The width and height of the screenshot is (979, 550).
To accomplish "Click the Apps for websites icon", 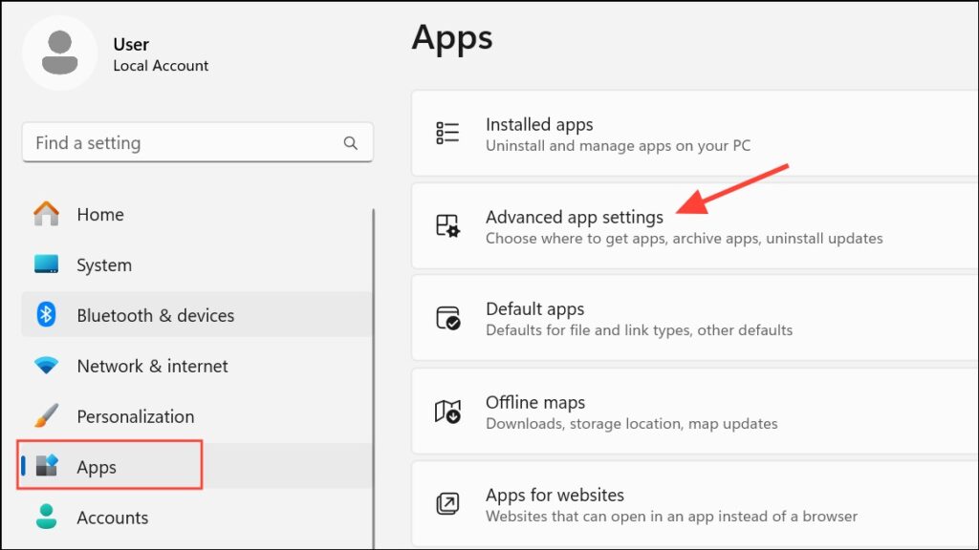I will (x=447, y=504).
